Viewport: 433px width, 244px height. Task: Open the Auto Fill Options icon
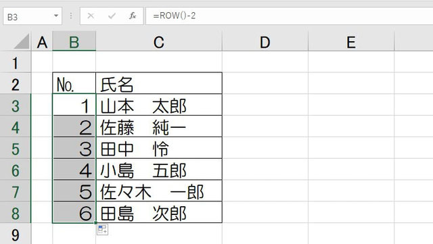pyautogui.click(x=102, y=229)
